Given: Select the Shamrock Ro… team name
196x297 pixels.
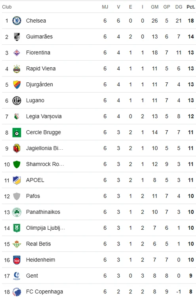Looking at the screenshot, I should 45,164.
